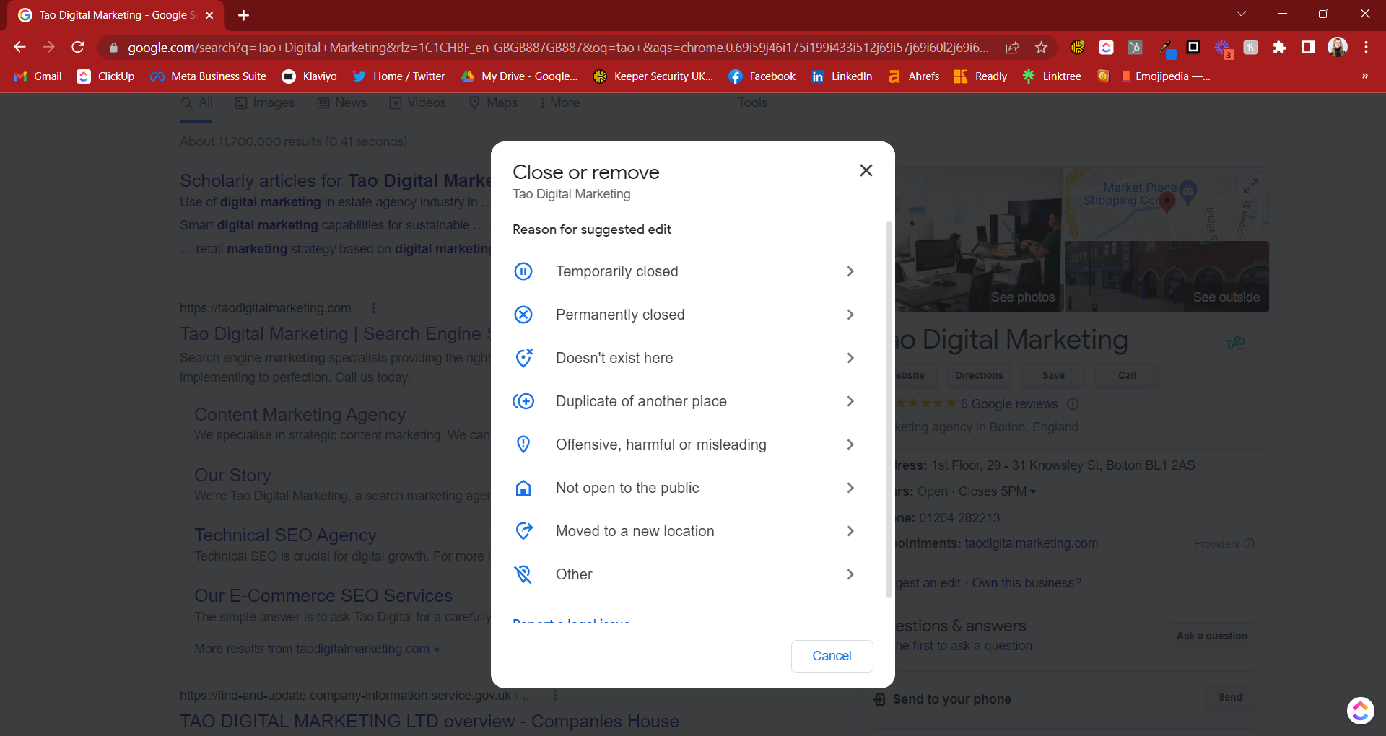Image resolution: width=1386 pixels, height=736 pixels.
Task: Expand Not open to the public chevron
Action: 850,488
